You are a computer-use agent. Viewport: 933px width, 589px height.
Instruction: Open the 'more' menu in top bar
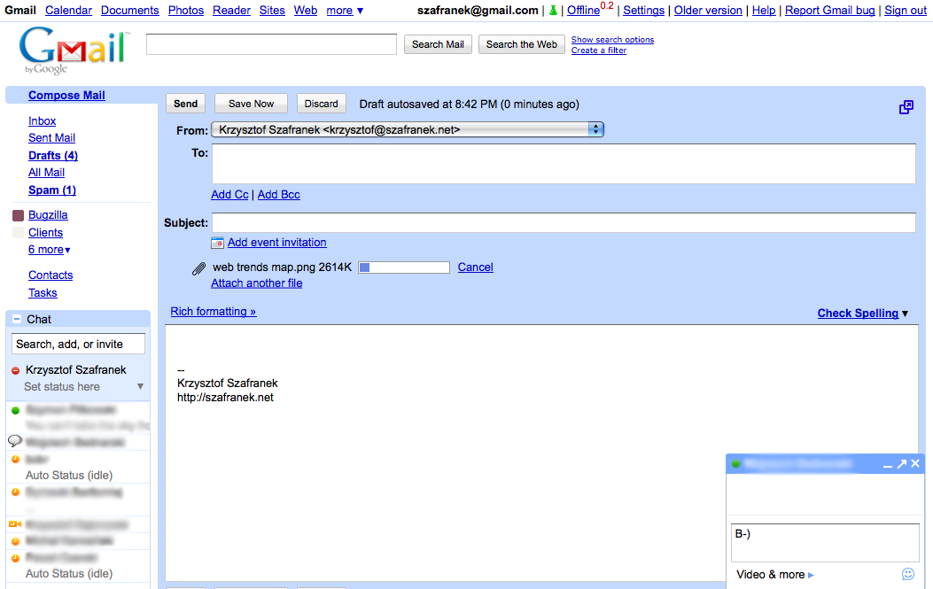[x=345, y=11]
